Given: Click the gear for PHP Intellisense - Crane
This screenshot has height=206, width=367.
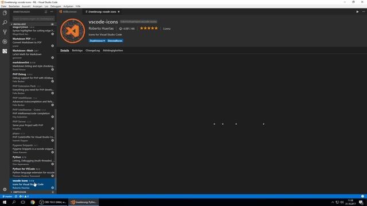Looking at the screenshot, I should [x=53, y=117].
